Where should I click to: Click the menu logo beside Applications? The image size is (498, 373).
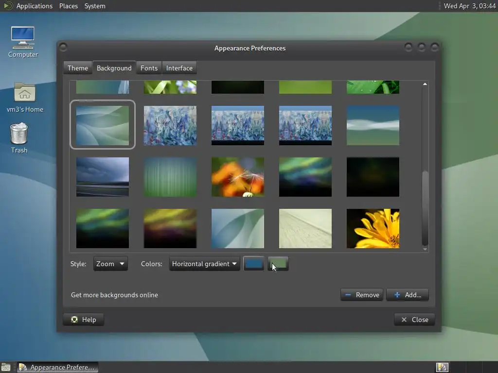8,6
